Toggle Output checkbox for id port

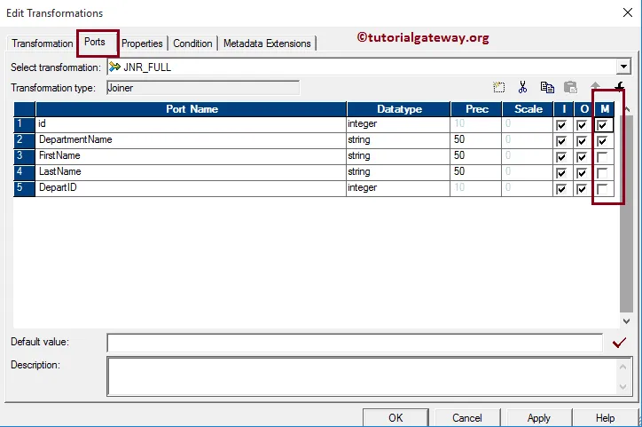582,125
